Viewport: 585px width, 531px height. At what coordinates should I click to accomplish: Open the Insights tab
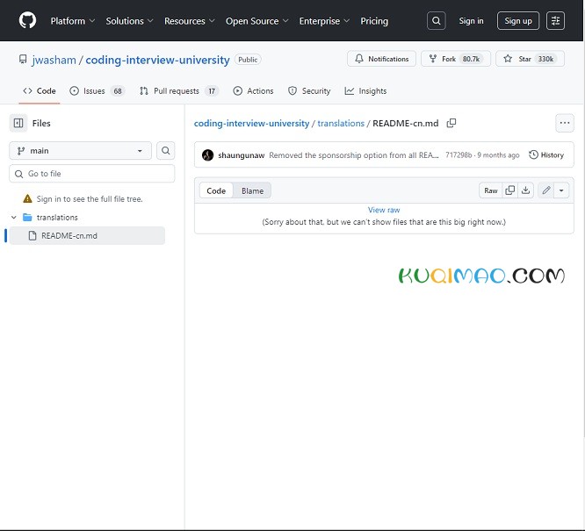click(365, 91)
